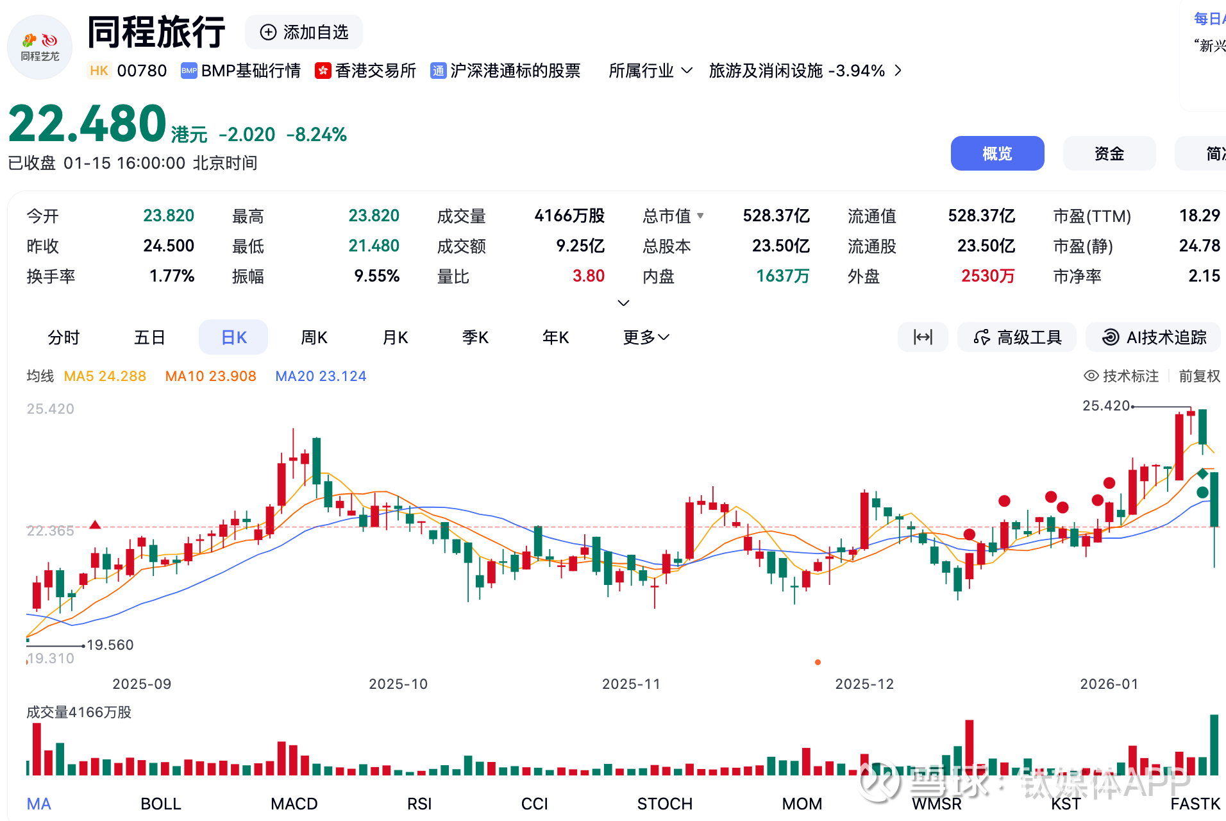Click the 同程艺龙 company logo
The height and width of the screenshot is (821, 1226).
(40, 47)
